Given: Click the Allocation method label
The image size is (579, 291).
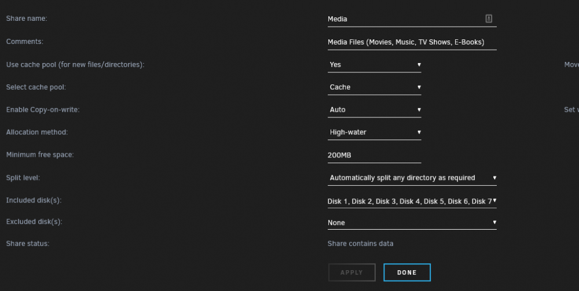Looking at the screenshot, I should point(37,132).
